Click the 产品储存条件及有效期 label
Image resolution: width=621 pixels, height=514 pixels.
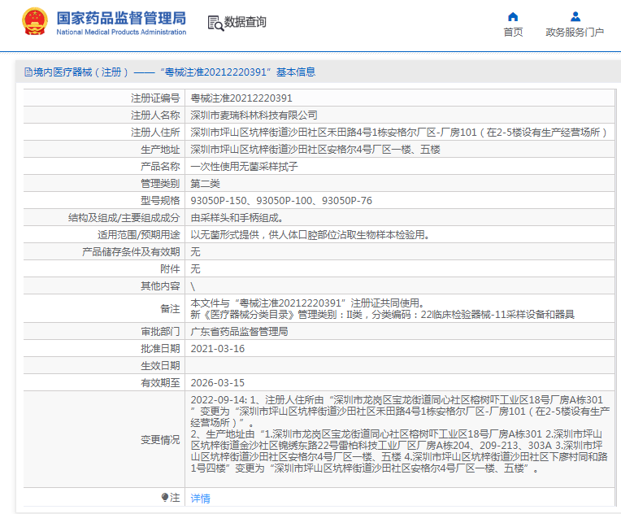(131, 252)
